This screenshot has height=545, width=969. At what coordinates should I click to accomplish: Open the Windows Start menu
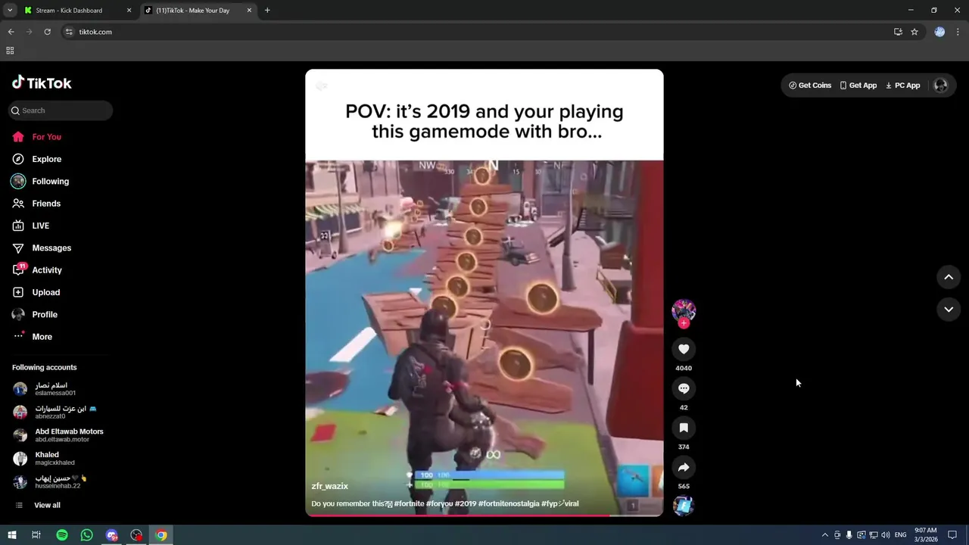12,535
